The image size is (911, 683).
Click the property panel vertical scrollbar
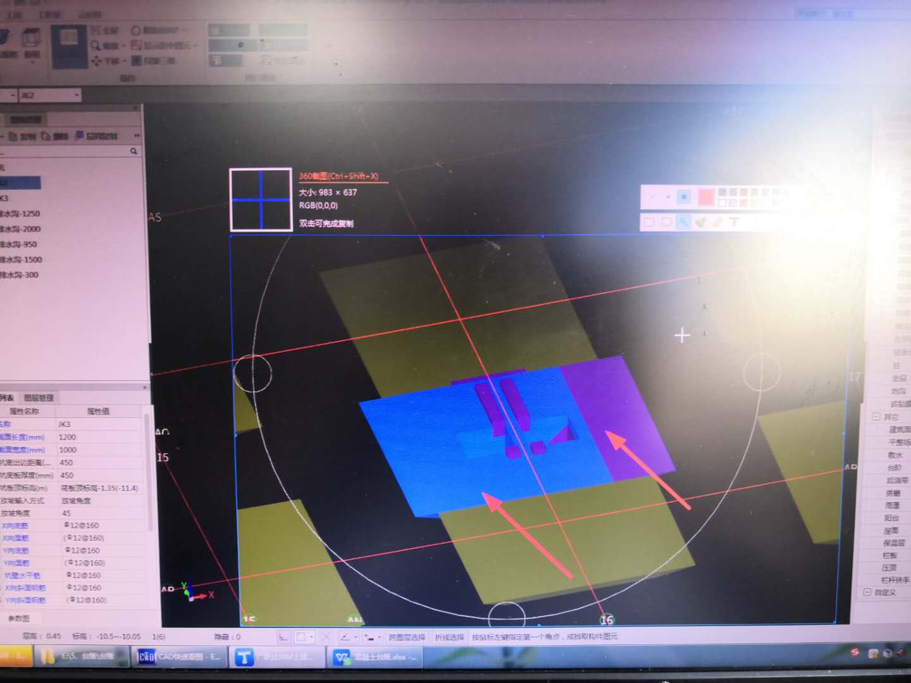[x=148, y=471]
